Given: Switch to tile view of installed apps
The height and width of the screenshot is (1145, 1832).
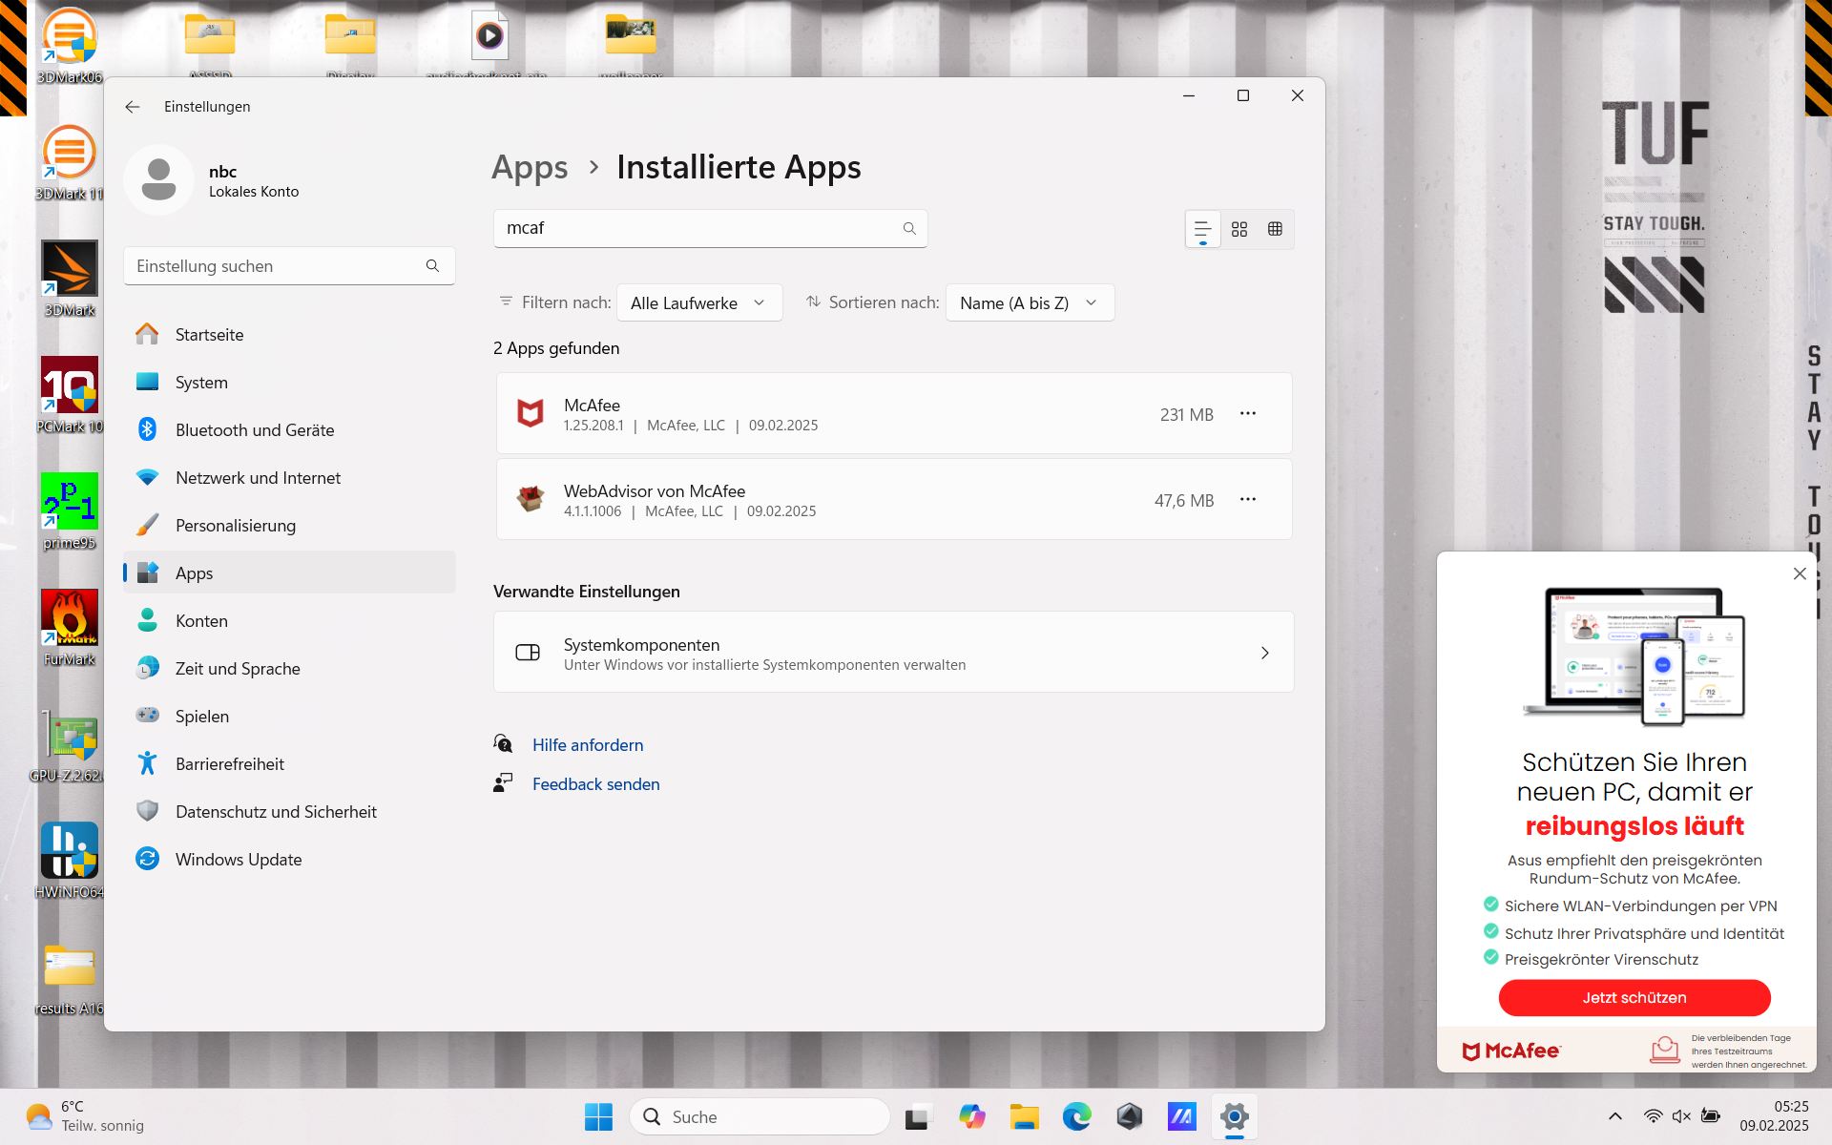Looking at the screenshot, I should (1275, 229).
